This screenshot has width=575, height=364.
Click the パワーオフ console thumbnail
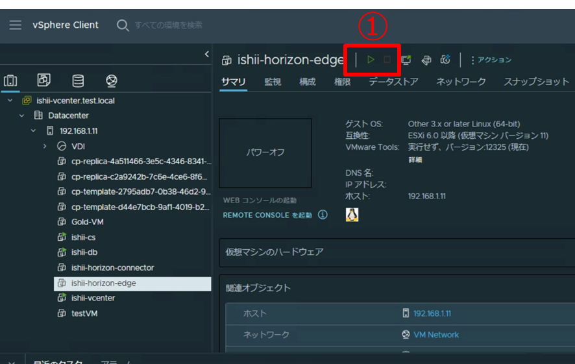point(265,153)
